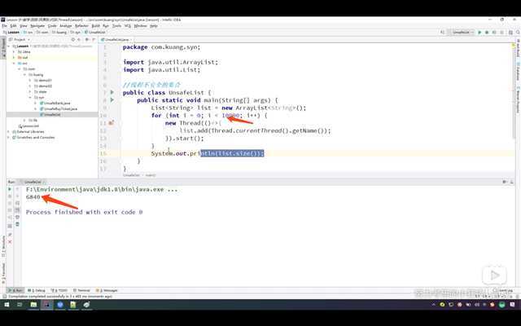Open the Messages tool window button

coord(107,290)
